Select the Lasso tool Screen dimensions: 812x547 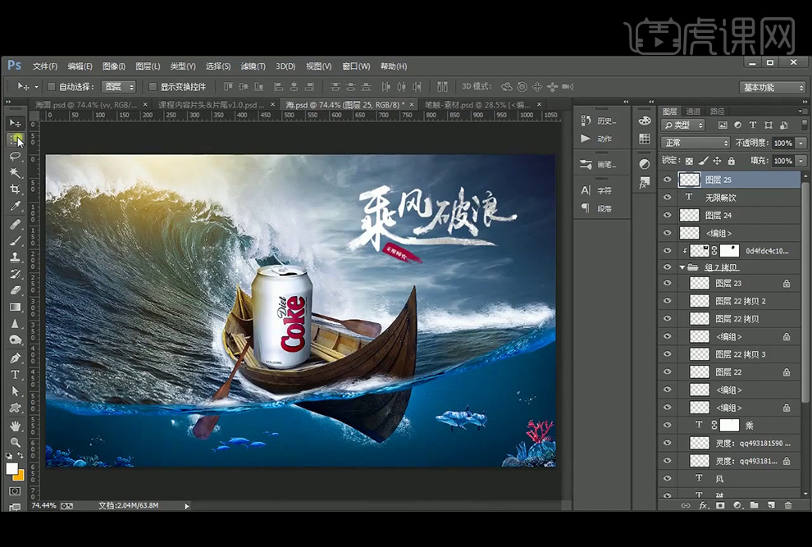[15, 156]
